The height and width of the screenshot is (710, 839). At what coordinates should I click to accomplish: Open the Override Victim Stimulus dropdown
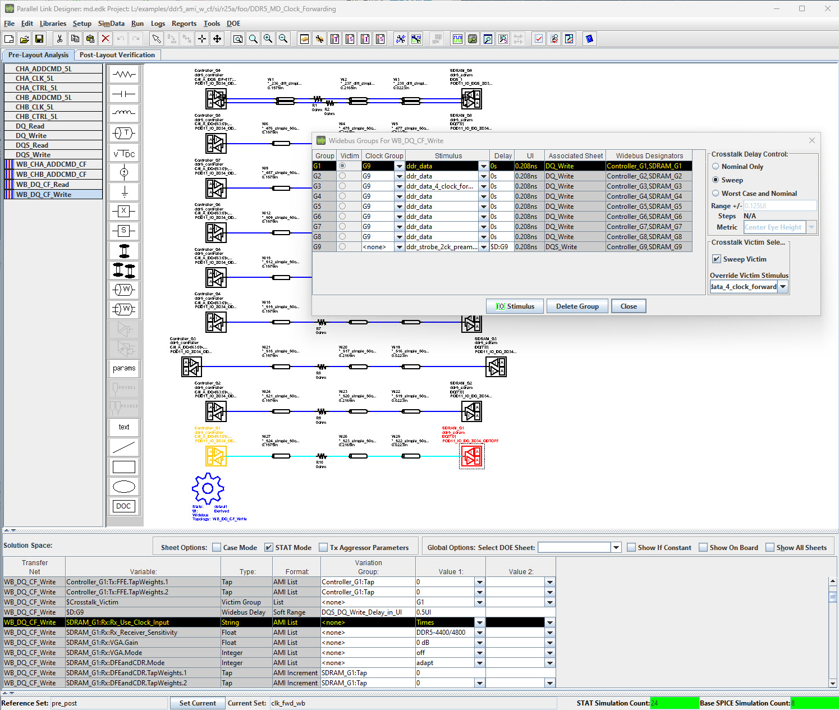[783, 287]
